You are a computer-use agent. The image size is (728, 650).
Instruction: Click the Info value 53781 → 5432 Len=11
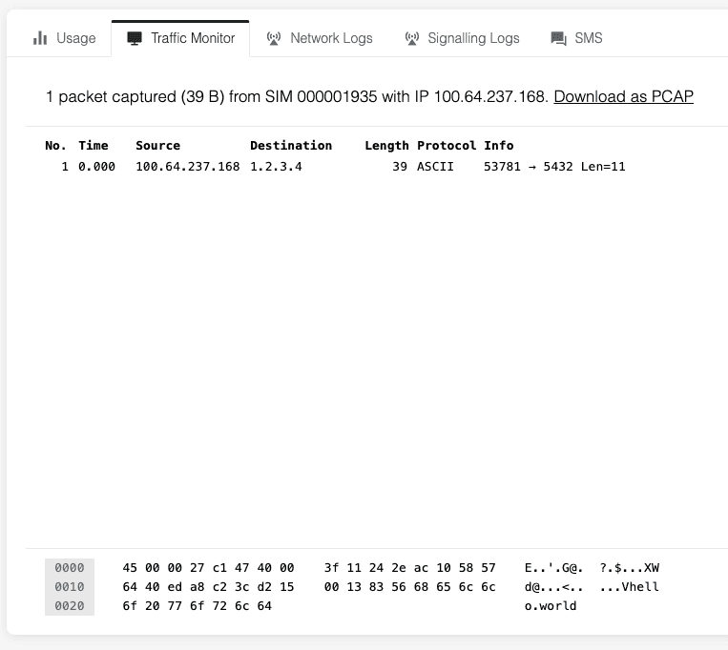tap(554, 167)
